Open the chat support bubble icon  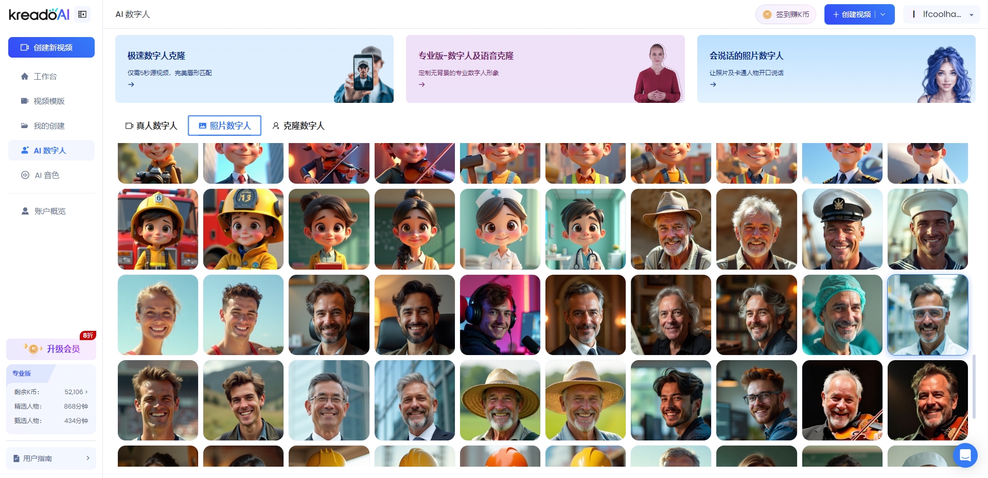[965, 455]
